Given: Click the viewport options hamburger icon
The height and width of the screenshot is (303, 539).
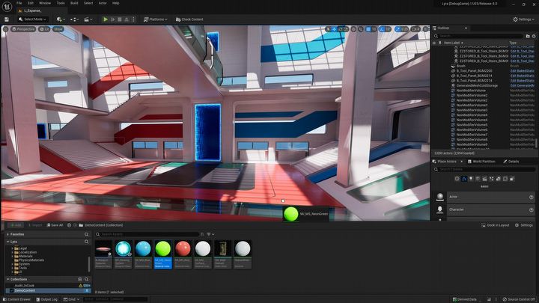Looking at the screenshot, I should click(x=7, y=29).
